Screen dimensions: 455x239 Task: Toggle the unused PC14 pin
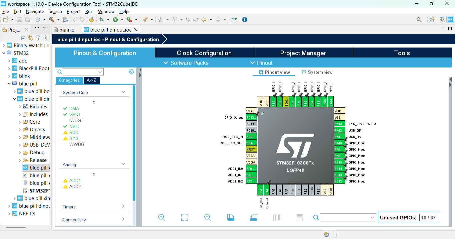point(251,124)
